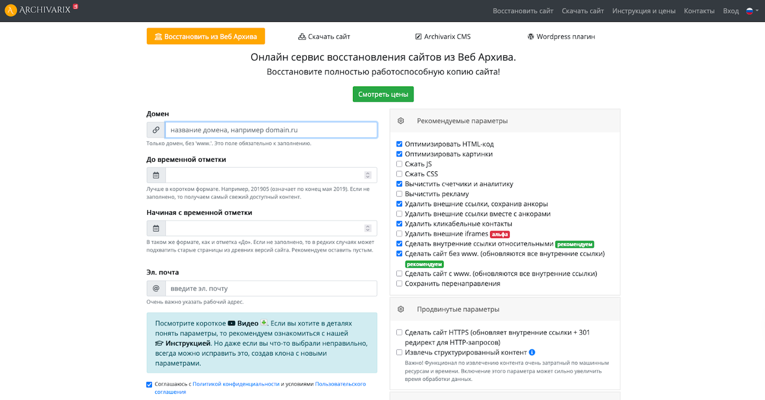Open the 'Политикой конфиденциальности' link
This screenshot has width=765, height=400.
pyautogui.click(x=236, y=384)
